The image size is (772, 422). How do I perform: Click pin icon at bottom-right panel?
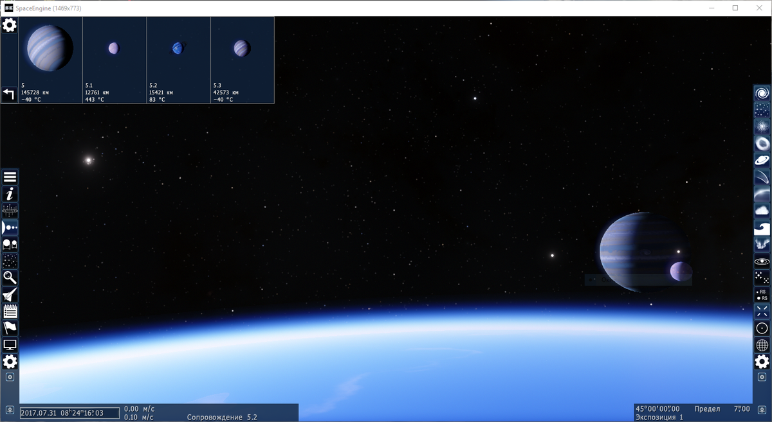point(762,409)
